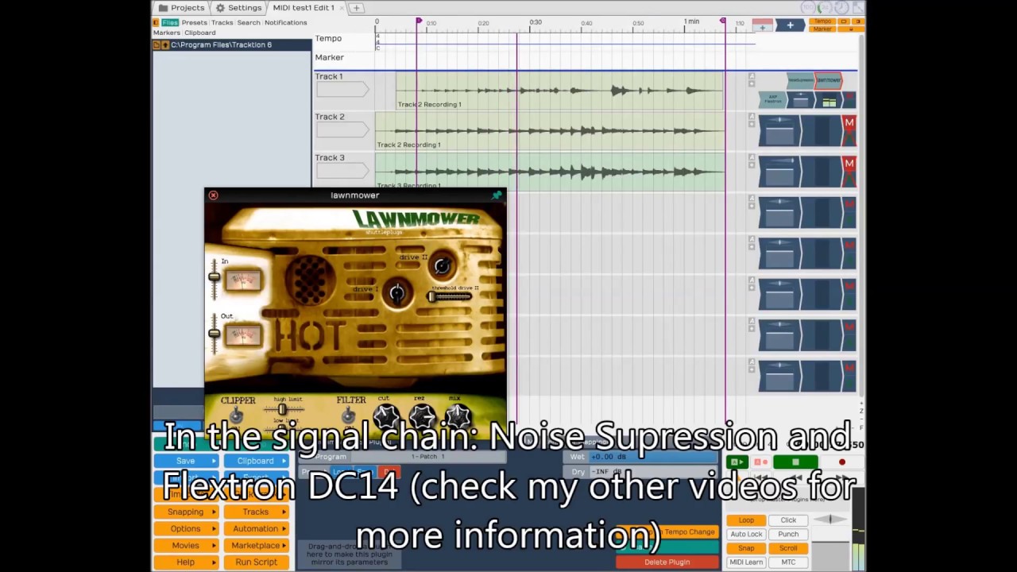Screen dimensions: 1017x572
Task: Toggle Auto Lock
Action: click(x=746, y=534)
